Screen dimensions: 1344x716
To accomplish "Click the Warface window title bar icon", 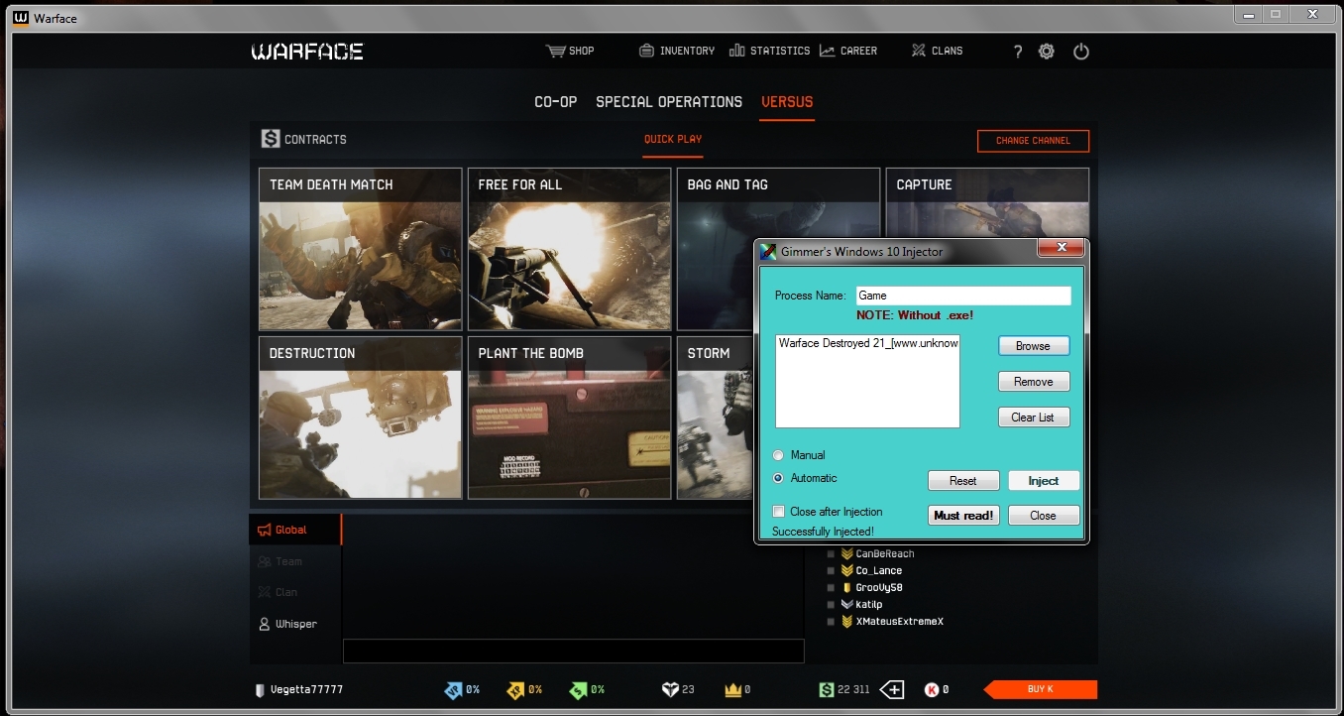I will tap(21, 18).
